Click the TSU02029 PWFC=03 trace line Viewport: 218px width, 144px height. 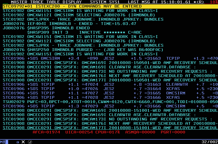(109, 102)
